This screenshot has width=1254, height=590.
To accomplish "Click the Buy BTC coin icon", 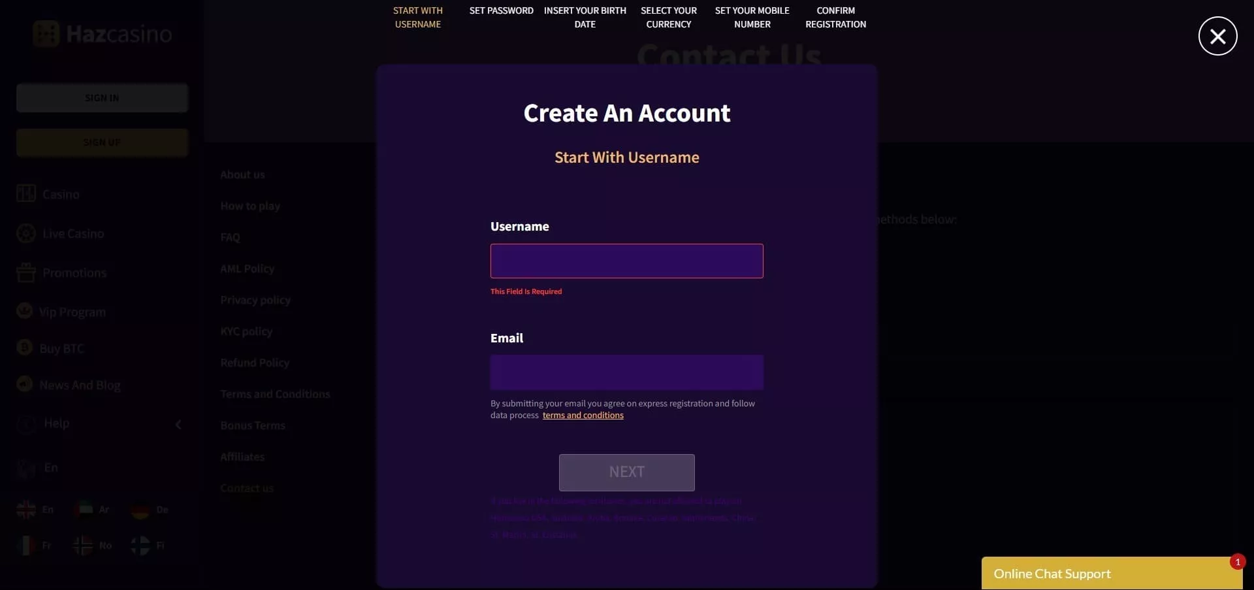I will tap(25, 348).
